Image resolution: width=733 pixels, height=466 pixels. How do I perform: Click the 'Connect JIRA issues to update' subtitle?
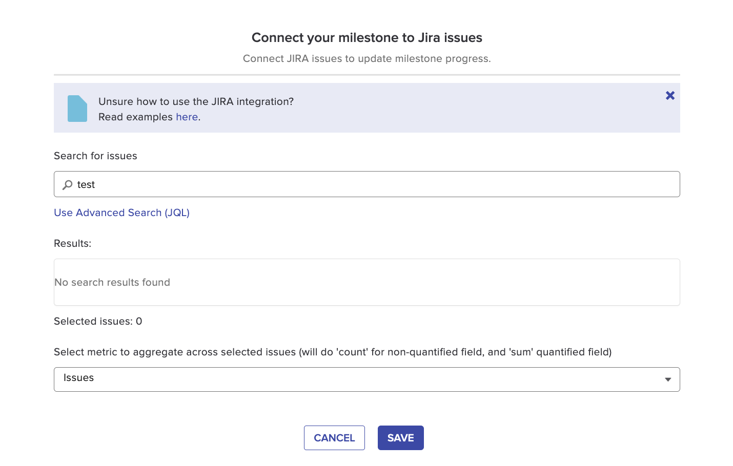(366, 59)
